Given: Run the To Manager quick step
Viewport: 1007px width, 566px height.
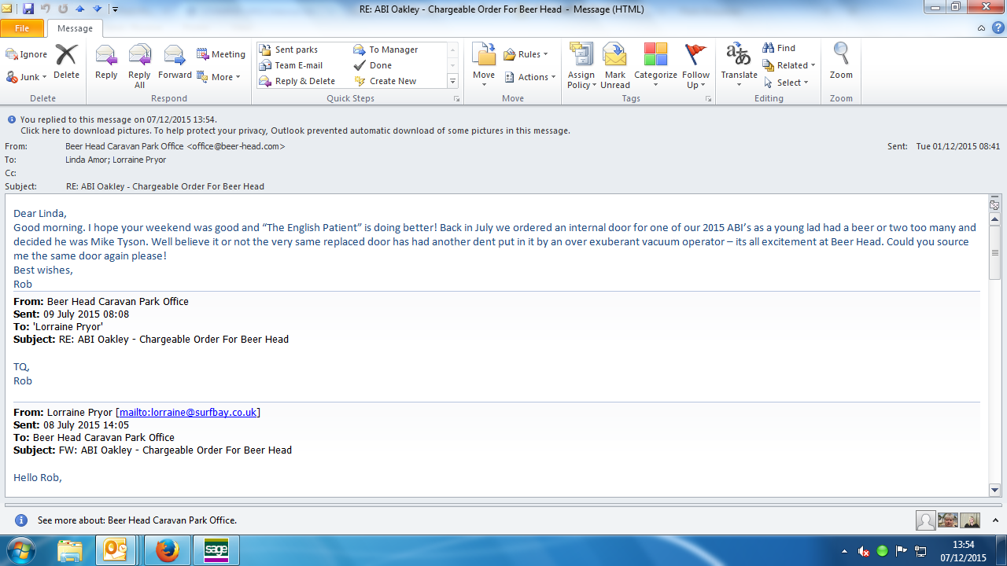Looking at the screenshot, I should pyautogui.click(x=385, y=50).
